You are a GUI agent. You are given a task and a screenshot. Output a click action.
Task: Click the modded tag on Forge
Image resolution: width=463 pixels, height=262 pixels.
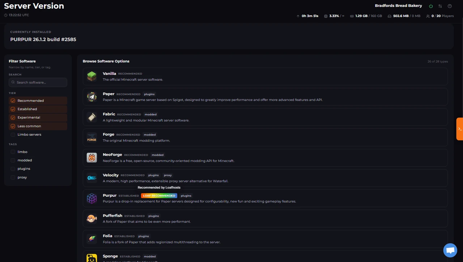pos(150,135)
